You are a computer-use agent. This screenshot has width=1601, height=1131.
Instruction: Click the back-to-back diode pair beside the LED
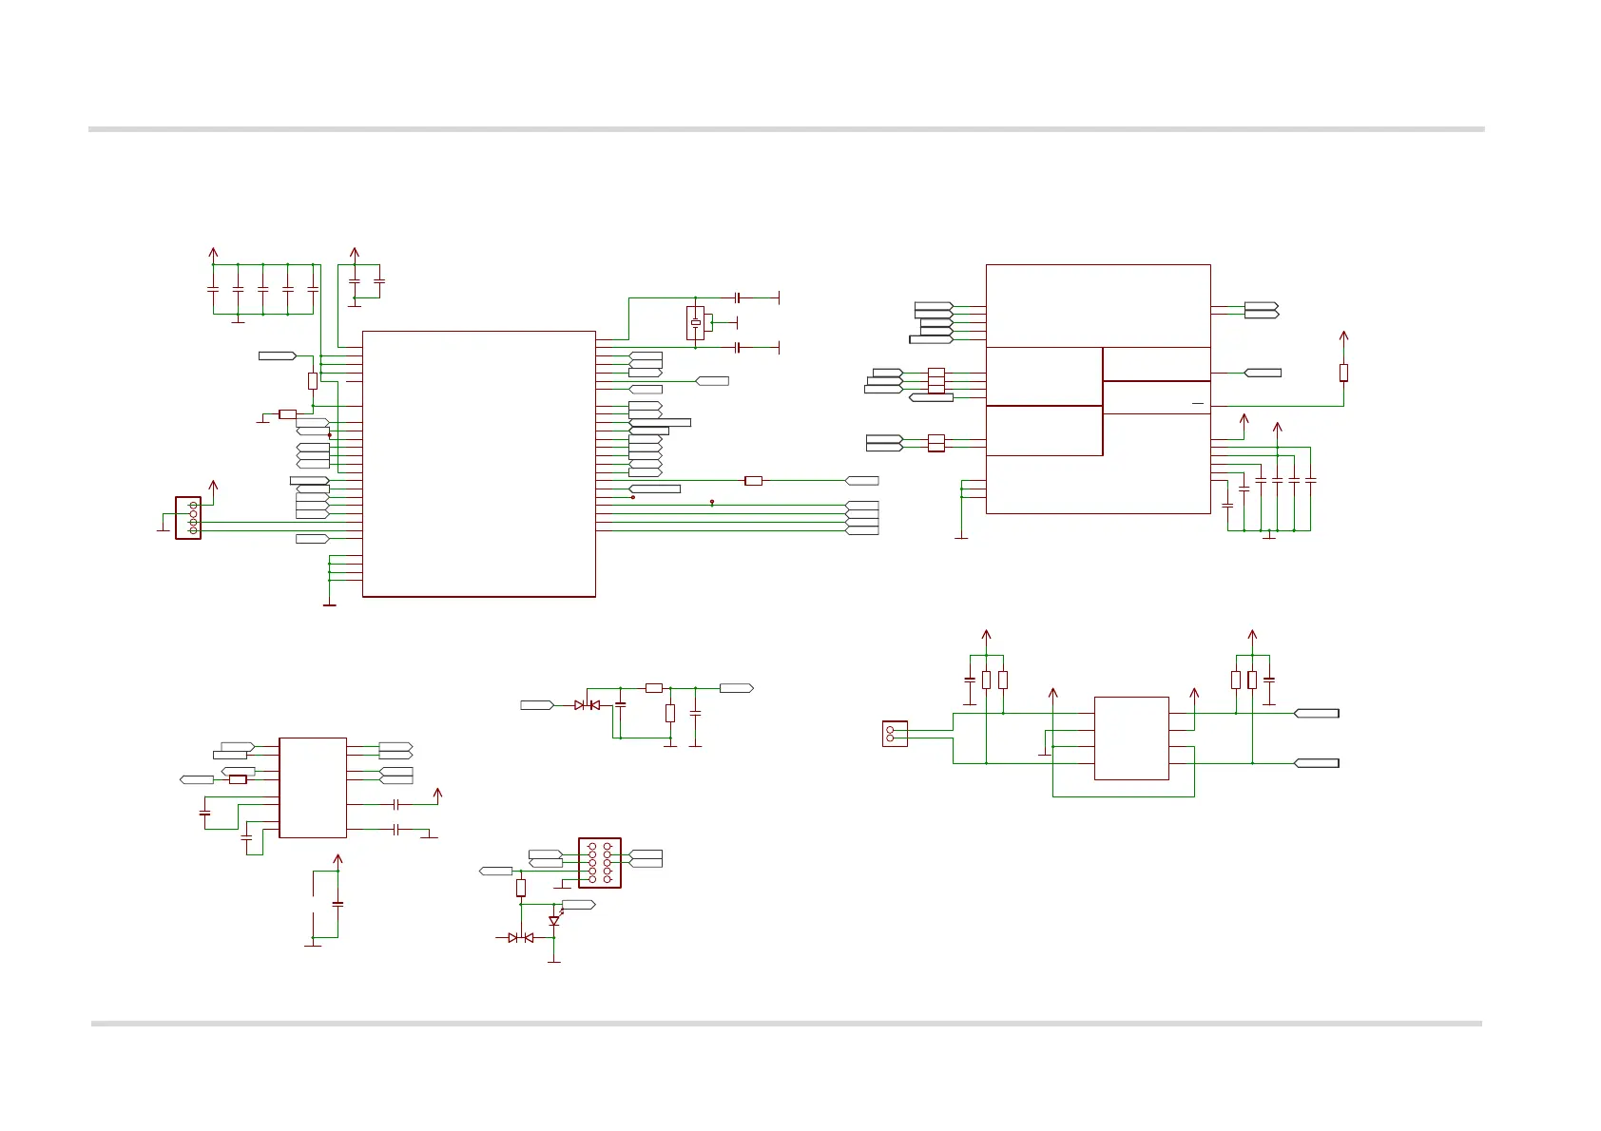pos(520,938)
